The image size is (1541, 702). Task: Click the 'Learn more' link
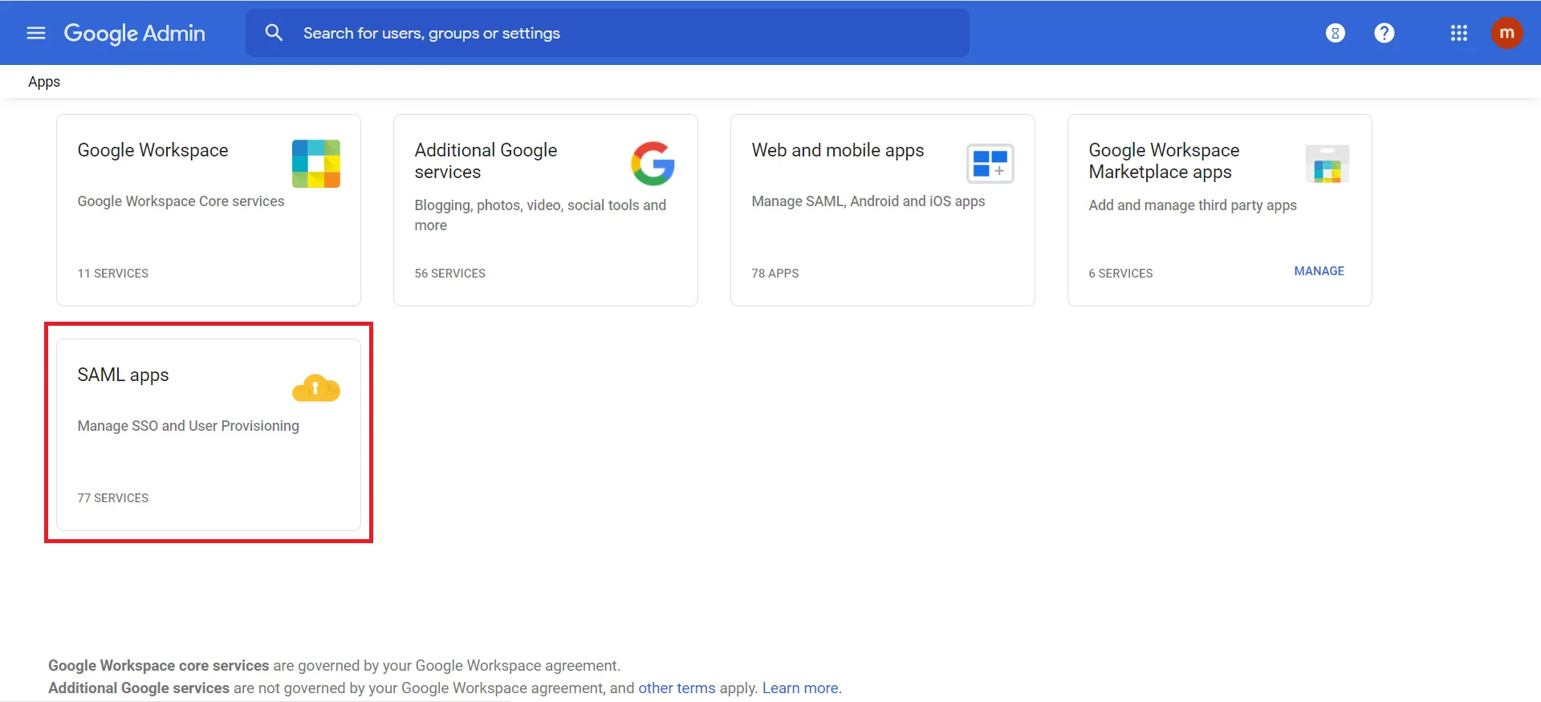(x=799, y=688)
